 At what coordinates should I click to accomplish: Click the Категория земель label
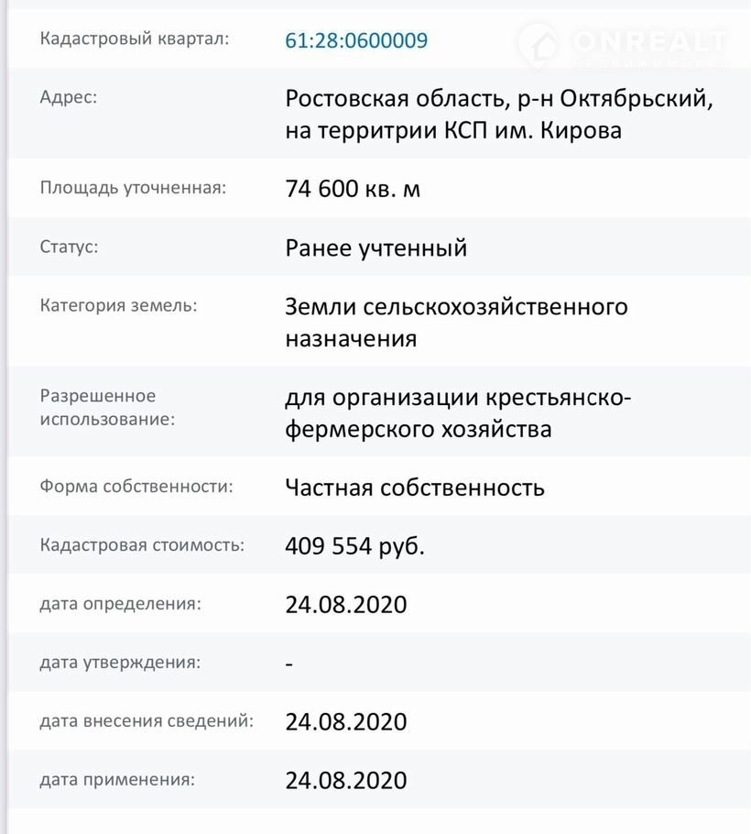(118, 305)
